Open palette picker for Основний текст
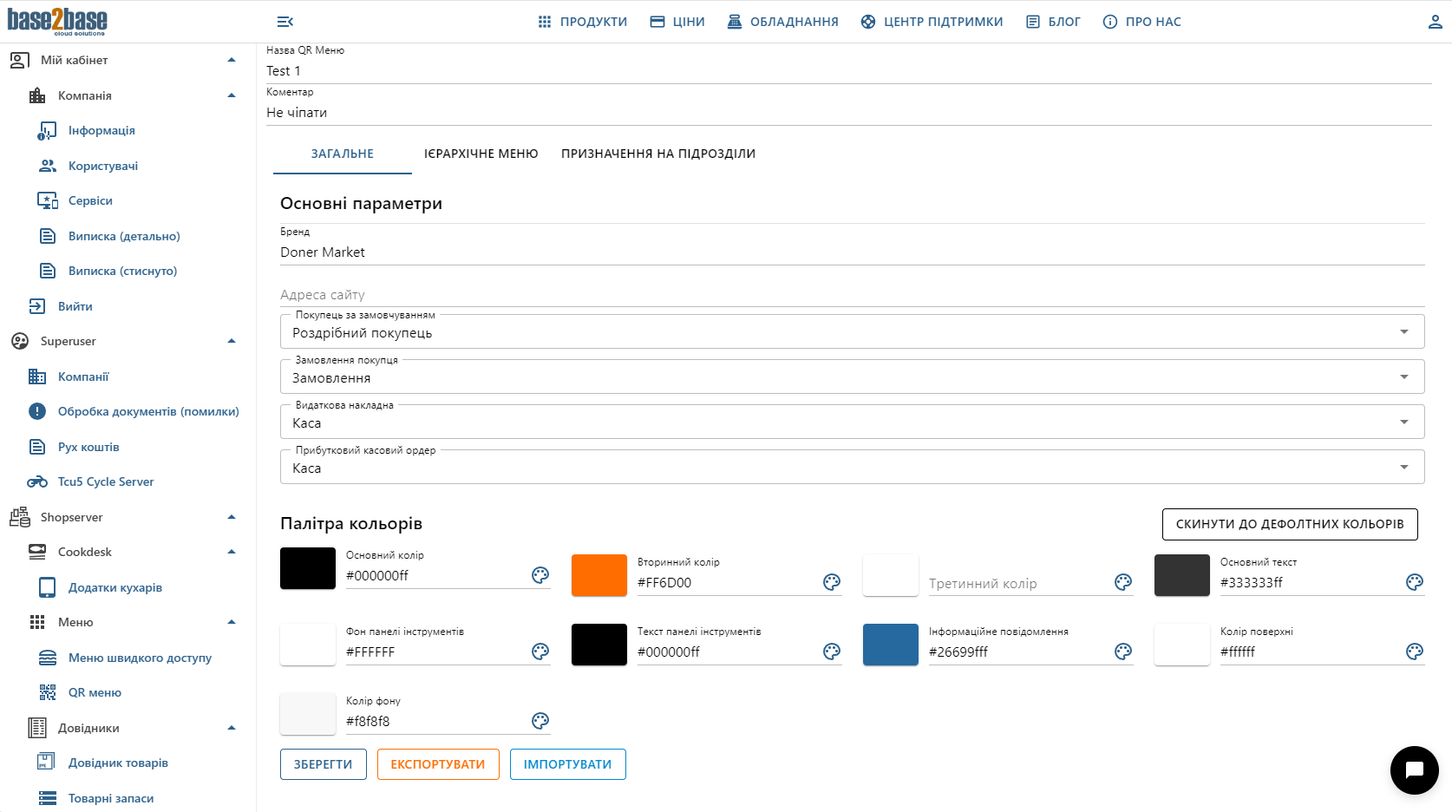1452x812 pixels. (x=1415, y=582)
